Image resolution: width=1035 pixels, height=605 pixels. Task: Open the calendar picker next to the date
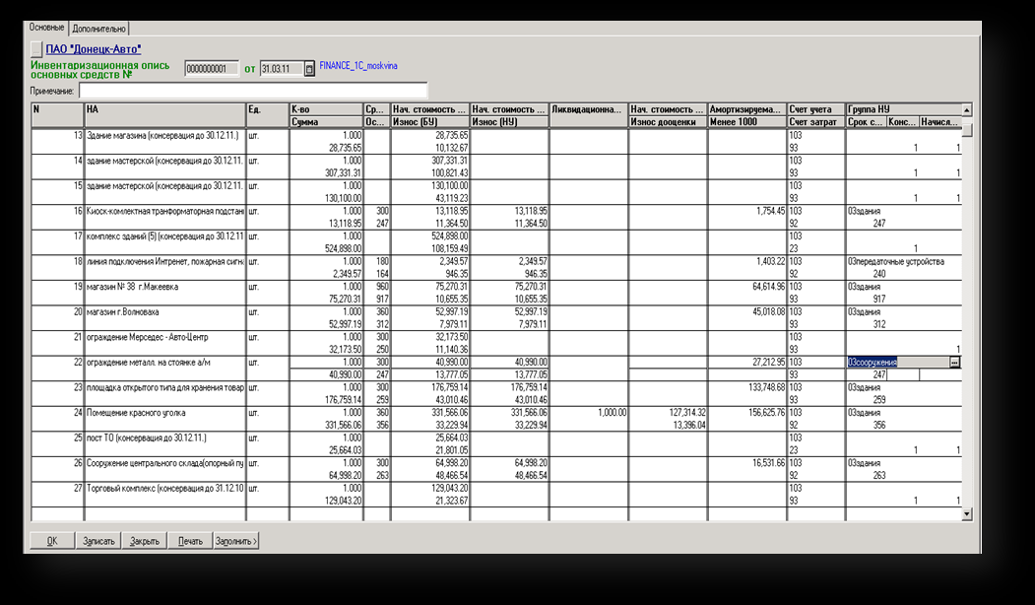coord(309,69)
